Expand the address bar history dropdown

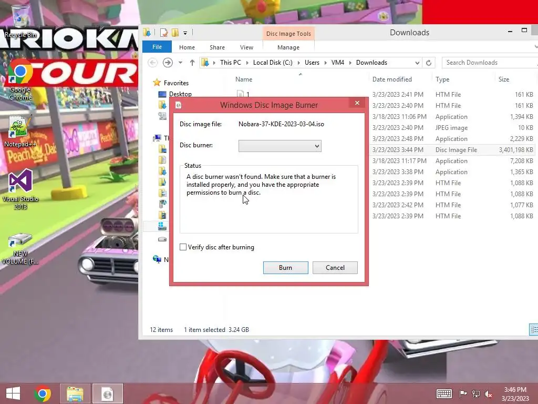pos(417,63)
